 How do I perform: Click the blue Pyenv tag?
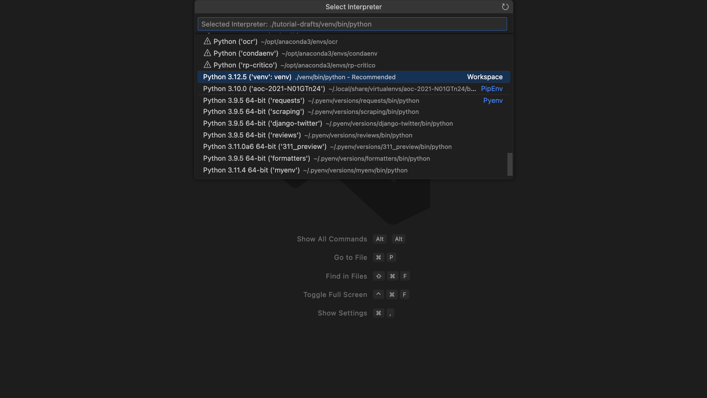pos(493,100)
